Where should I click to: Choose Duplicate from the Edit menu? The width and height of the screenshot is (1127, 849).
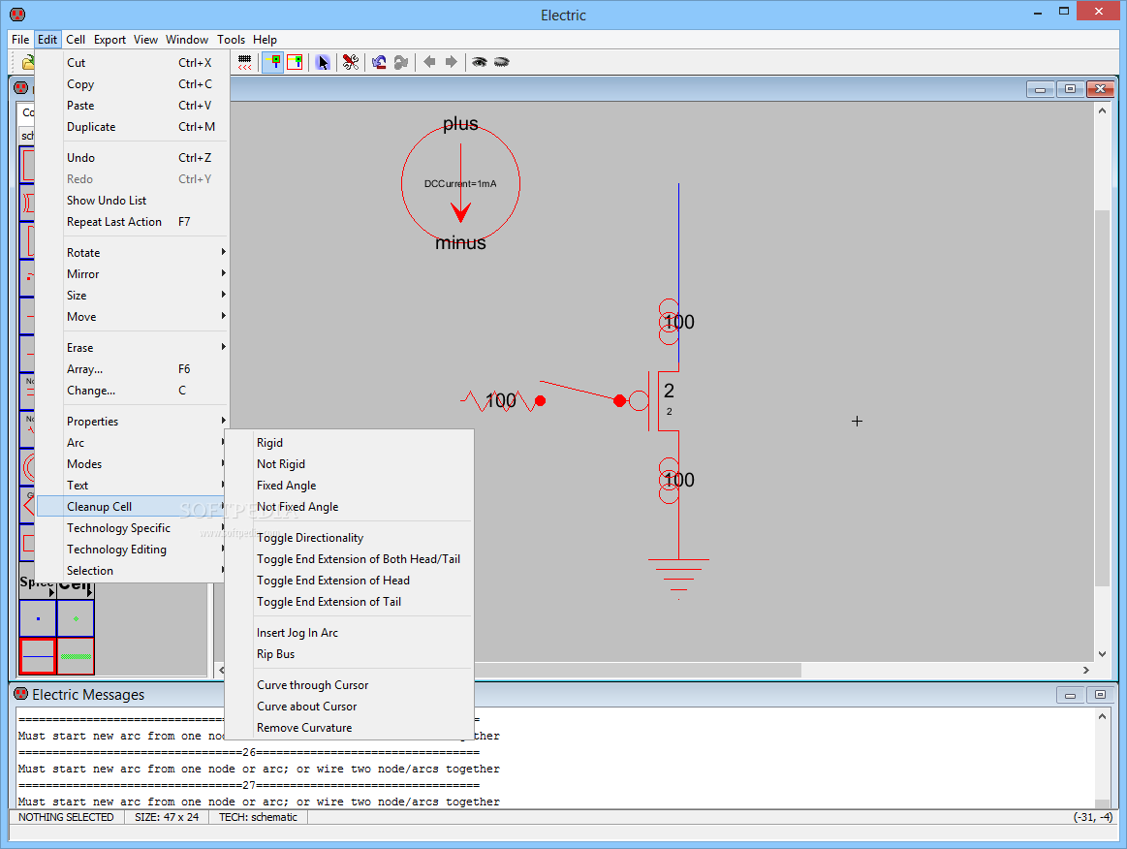pyautogui.click(x=132, y=127)
